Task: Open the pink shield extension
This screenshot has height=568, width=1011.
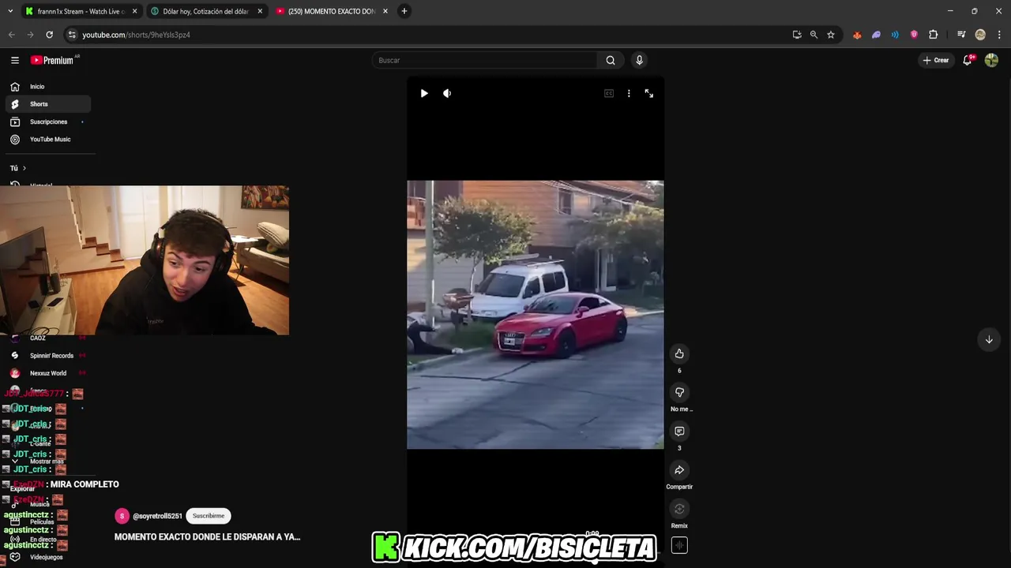Action: point(914,35)
